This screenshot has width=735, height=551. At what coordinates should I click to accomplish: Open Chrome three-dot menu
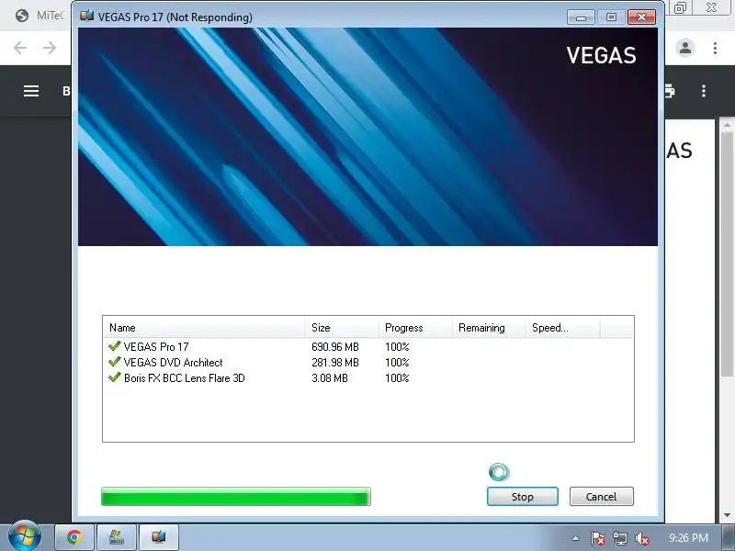click(x=715, y=48)
